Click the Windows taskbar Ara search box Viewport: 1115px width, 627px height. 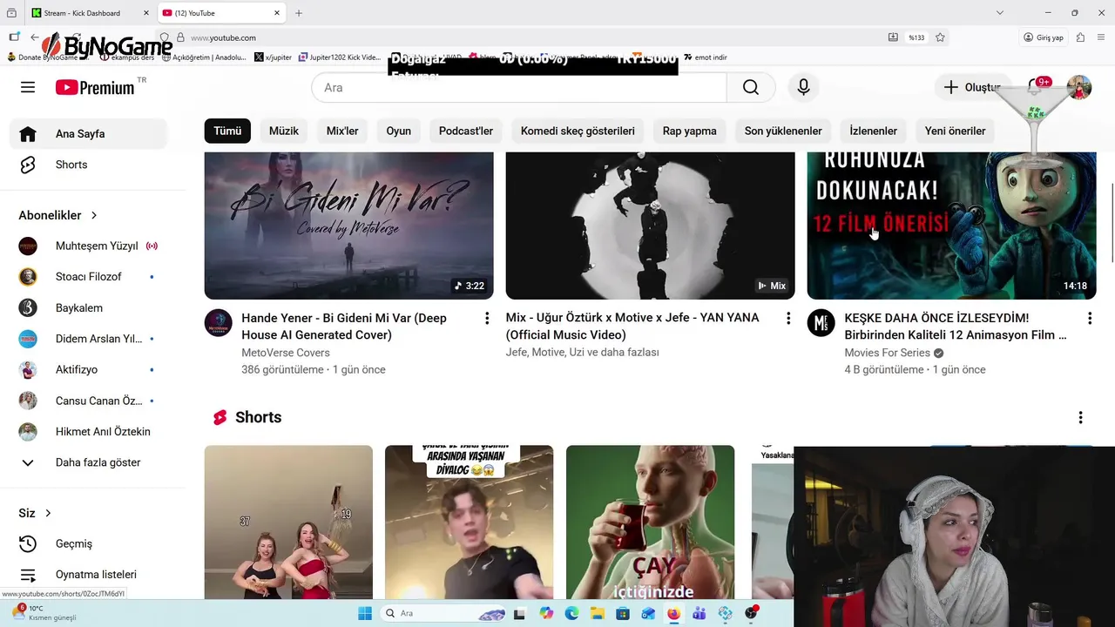click(x=443, y=613)
